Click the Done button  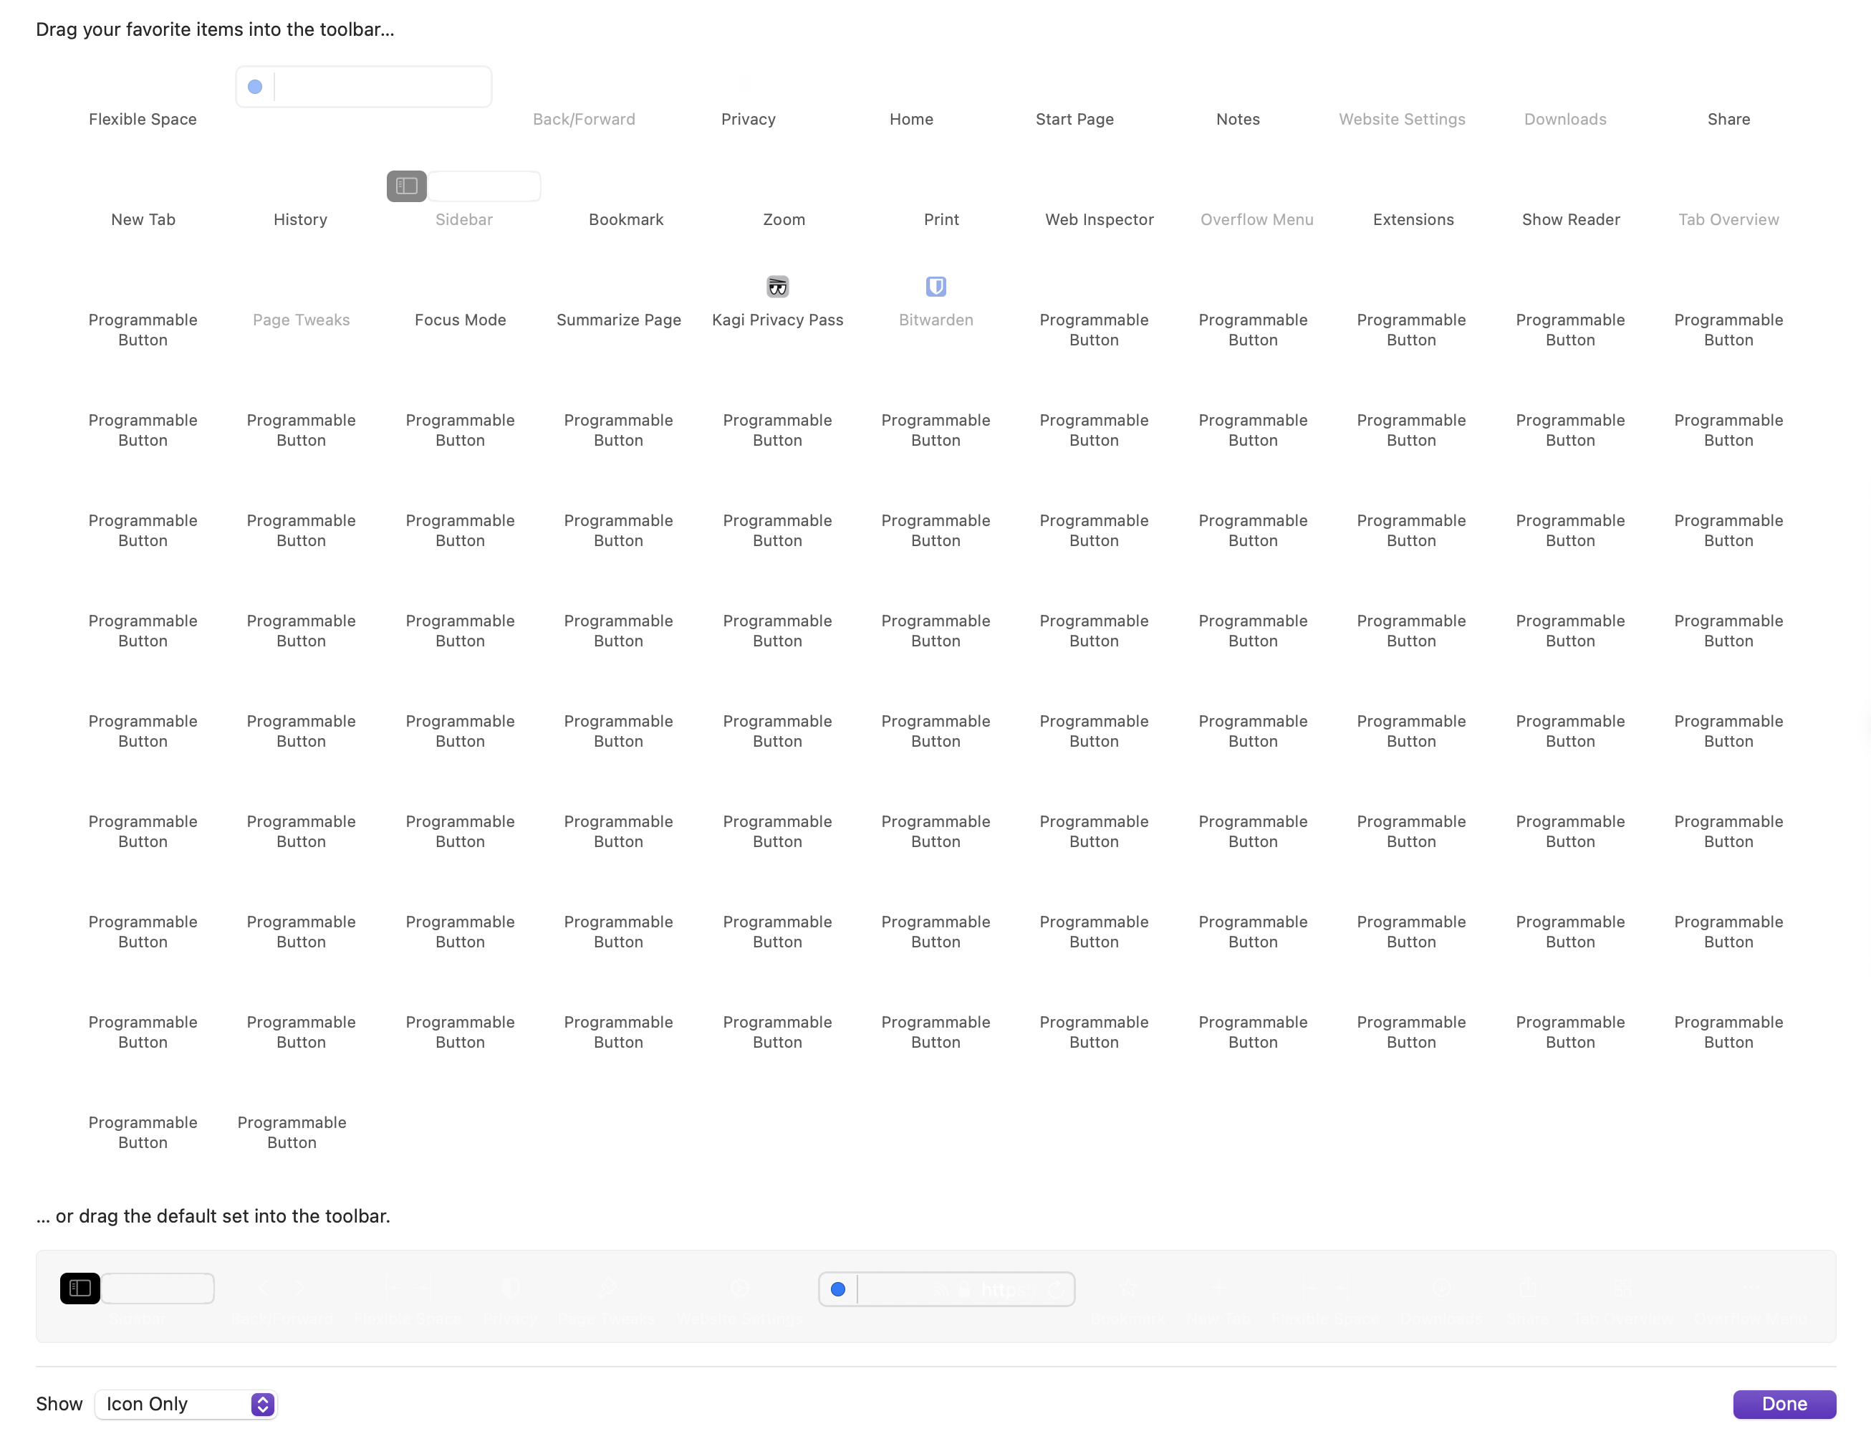[x=1784, y=1404]
